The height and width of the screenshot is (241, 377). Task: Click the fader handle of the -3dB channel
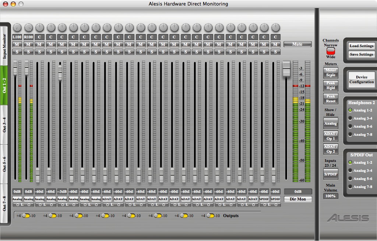tap(60, 72)
